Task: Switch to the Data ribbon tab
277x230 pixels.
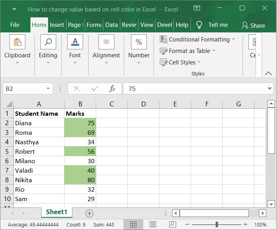Action: pyautogui.click(x=111, y=25)
